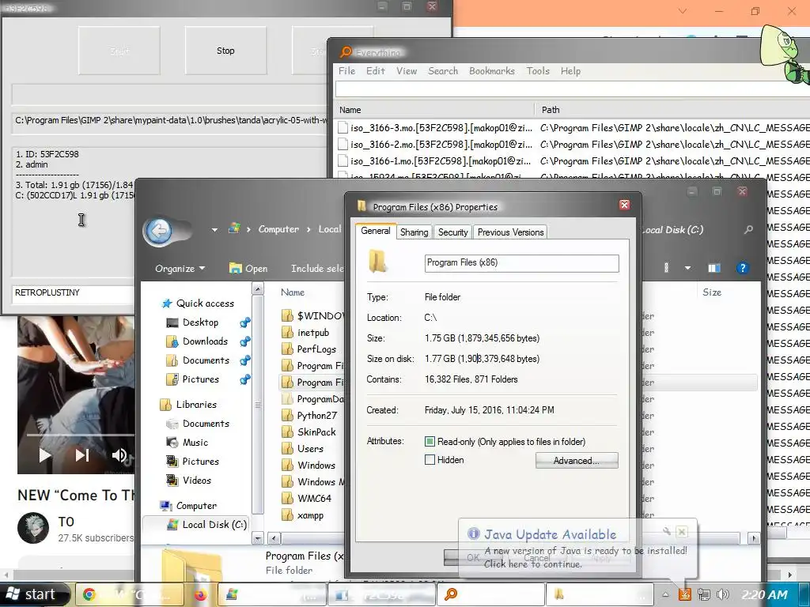Click the back arrow in Explorer
The image size is (810, 607).
[159, 230]
